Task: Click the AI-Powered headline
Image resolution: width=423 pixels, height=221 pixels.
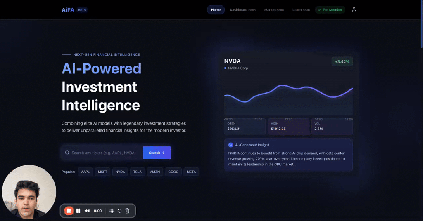Action: point(102,68)
